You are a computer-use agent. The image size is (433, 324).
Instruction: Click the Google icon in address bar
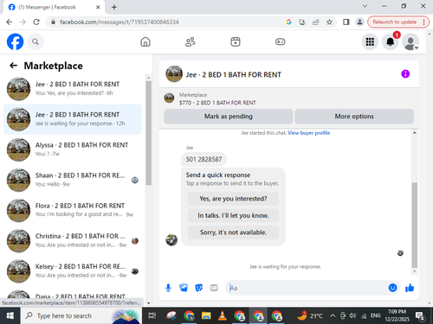(x=288, y=22)
